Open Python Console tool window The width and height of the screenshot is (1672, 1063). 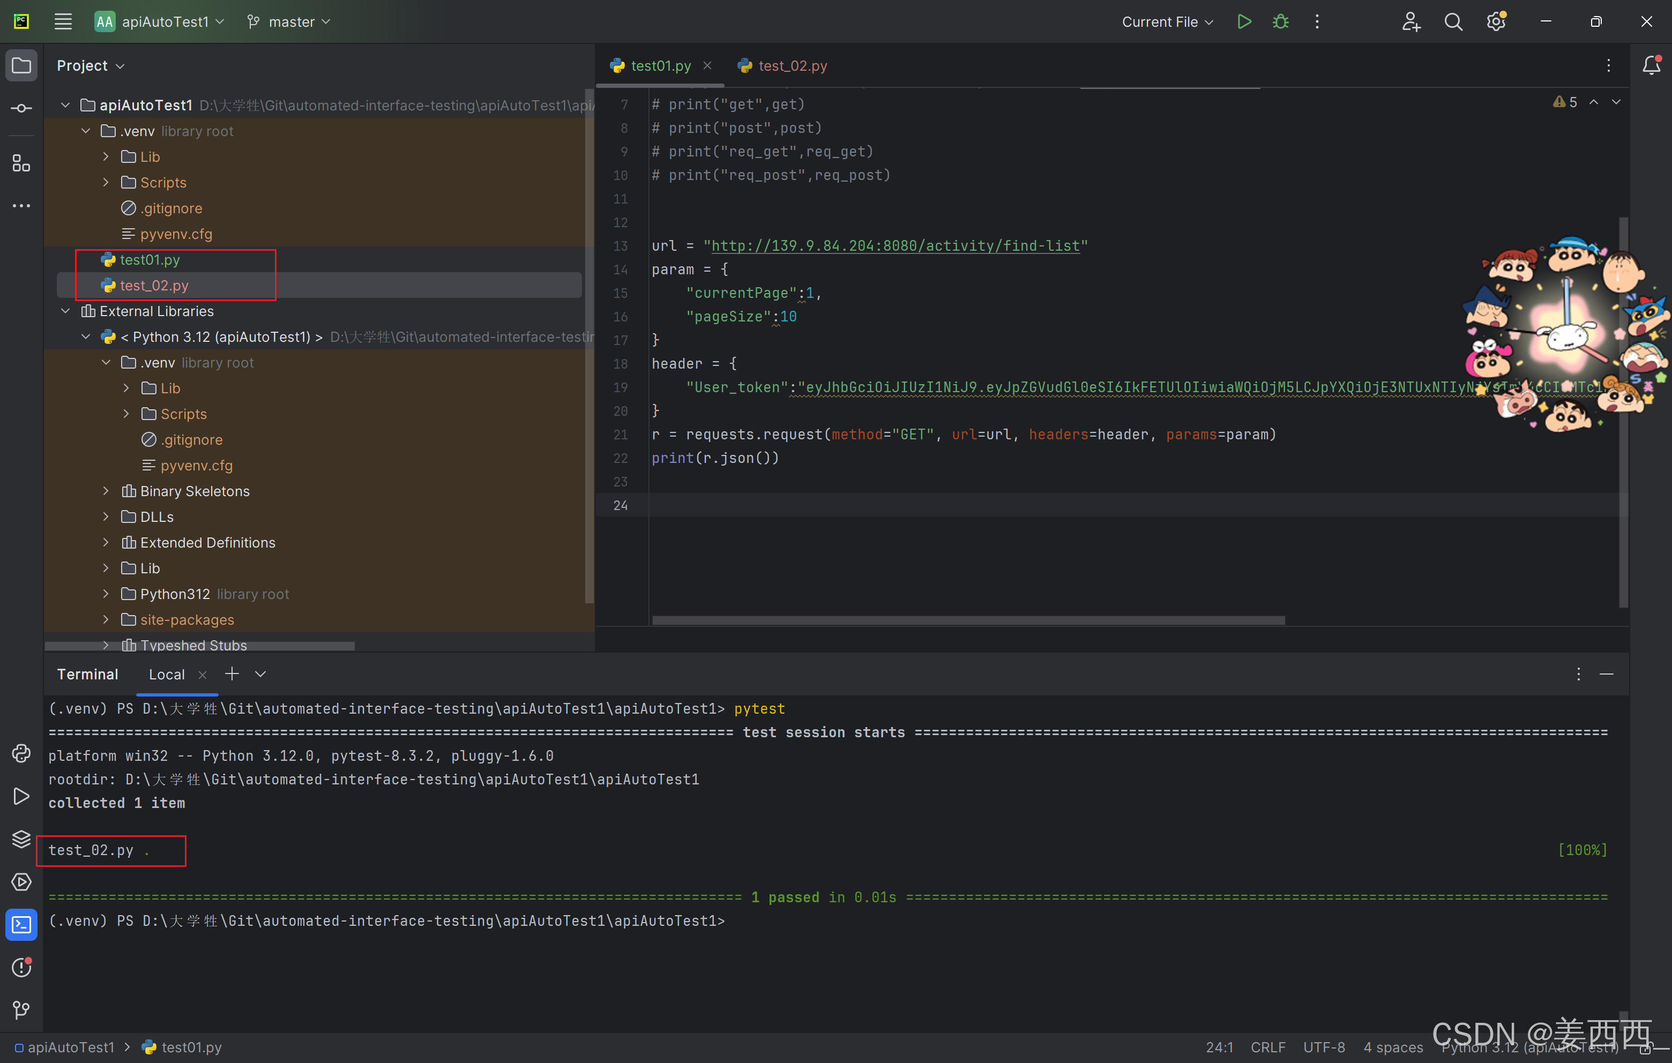coord(21,753)
